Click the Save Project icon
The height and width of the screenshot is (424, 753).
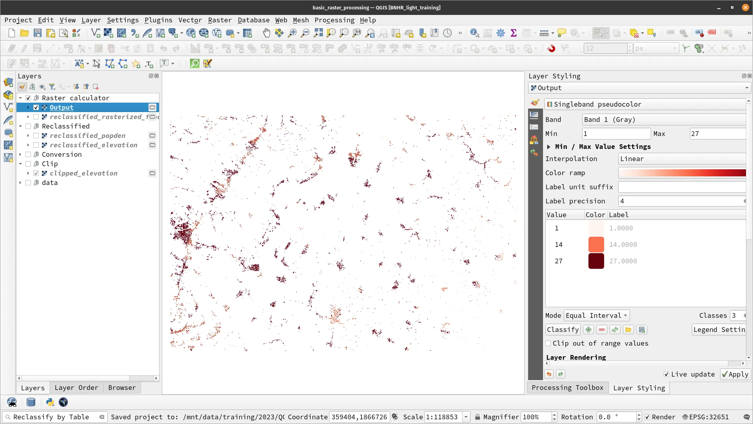[x=38, y=33]
